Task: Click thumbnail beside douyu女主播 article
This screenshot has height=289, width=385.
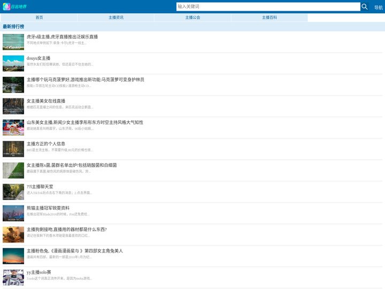Action: (x=13, y=63)
